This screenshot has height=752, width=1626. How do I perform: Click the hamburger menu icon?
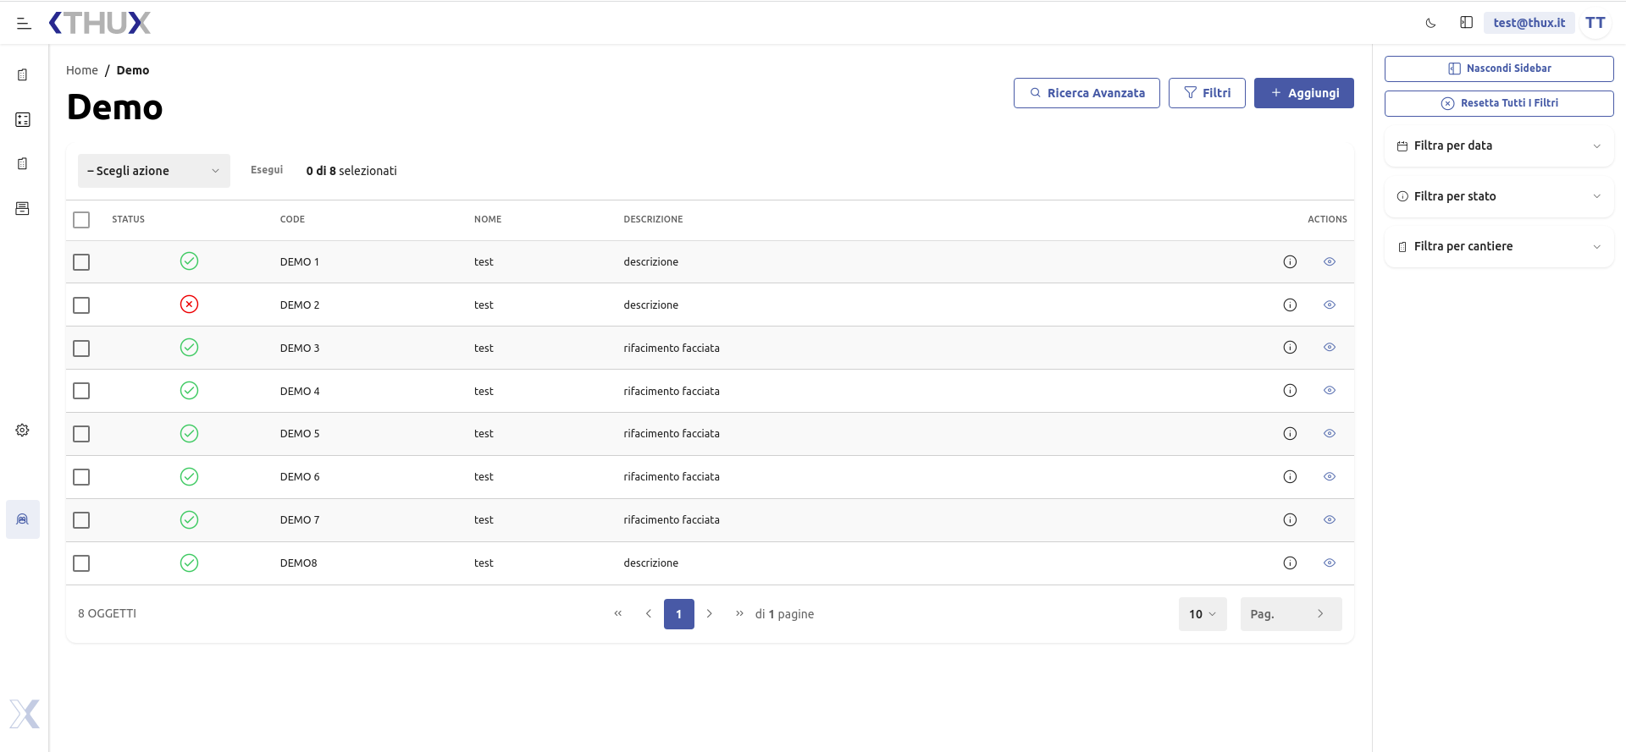pyautogui.click(x=24, y=24)
